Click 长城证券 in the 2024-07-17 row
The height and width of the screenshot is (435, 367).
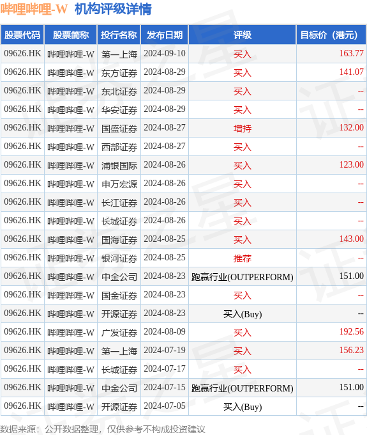(x=119, y=370)
